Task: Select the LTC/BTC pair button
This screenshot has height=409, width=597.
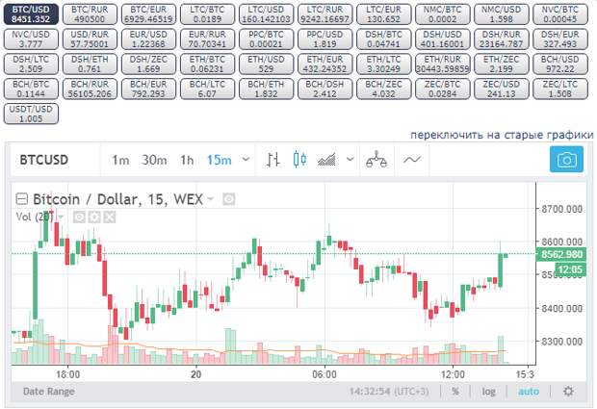Action: (207, 14)
